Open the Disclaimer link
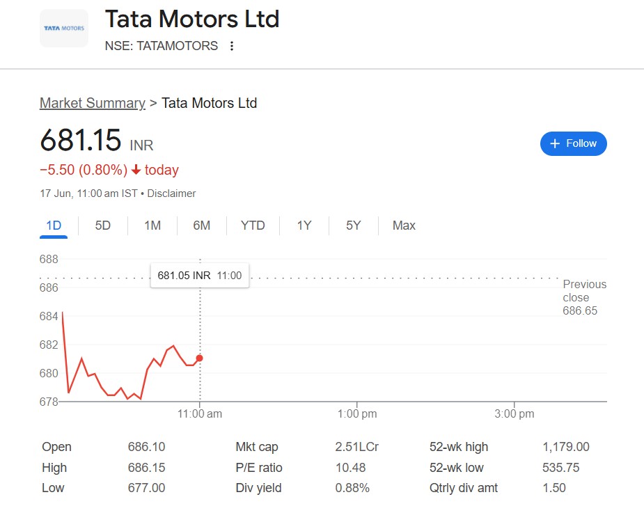 [171, 194]
